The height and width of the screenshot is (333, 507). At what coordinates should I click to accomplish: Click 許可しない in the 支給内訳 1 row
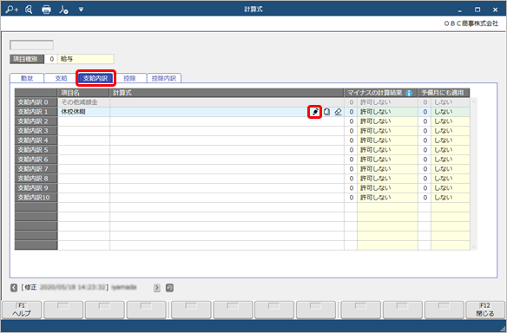pyautogui.click(x=387, y=112)
